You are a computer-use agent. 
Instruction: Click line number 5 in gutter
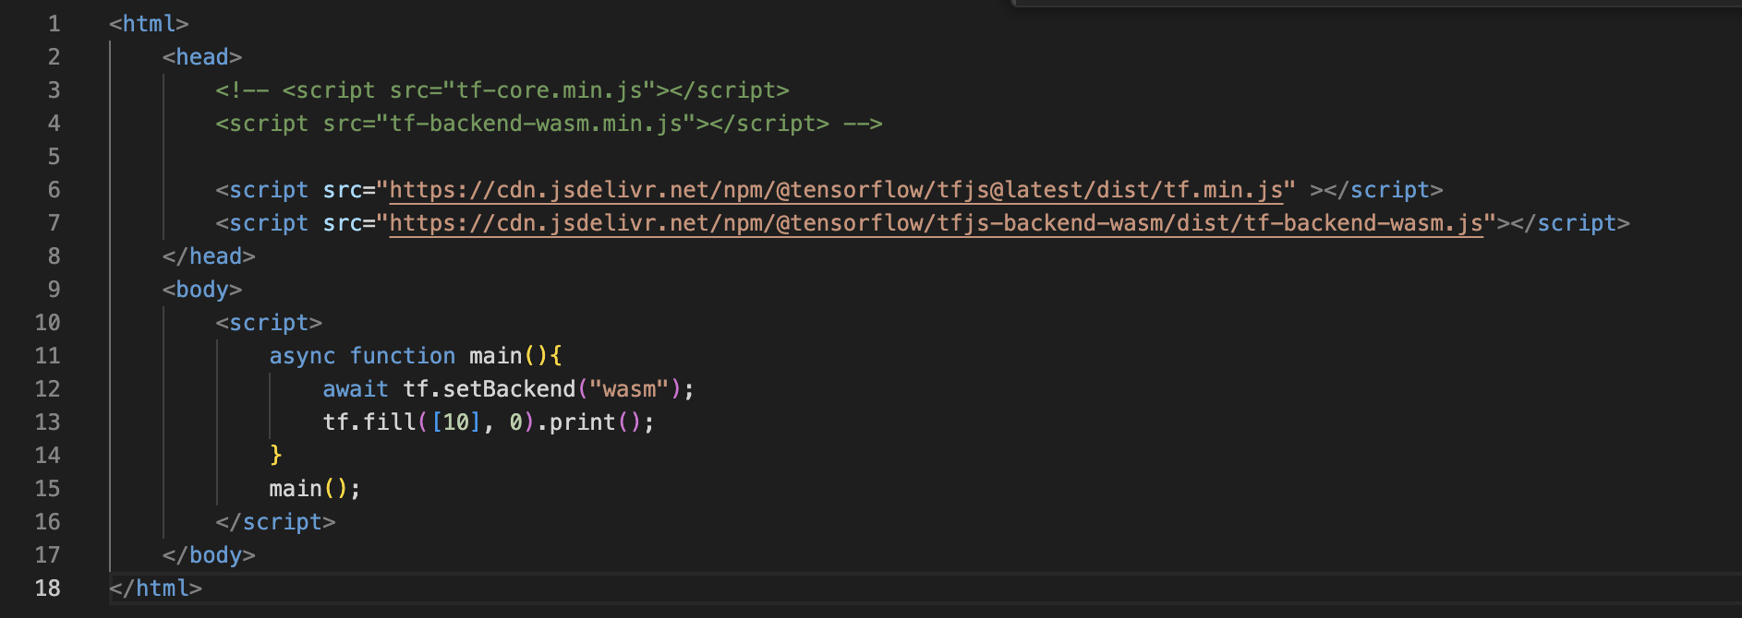pyautogui.click(x=54, y=157)
